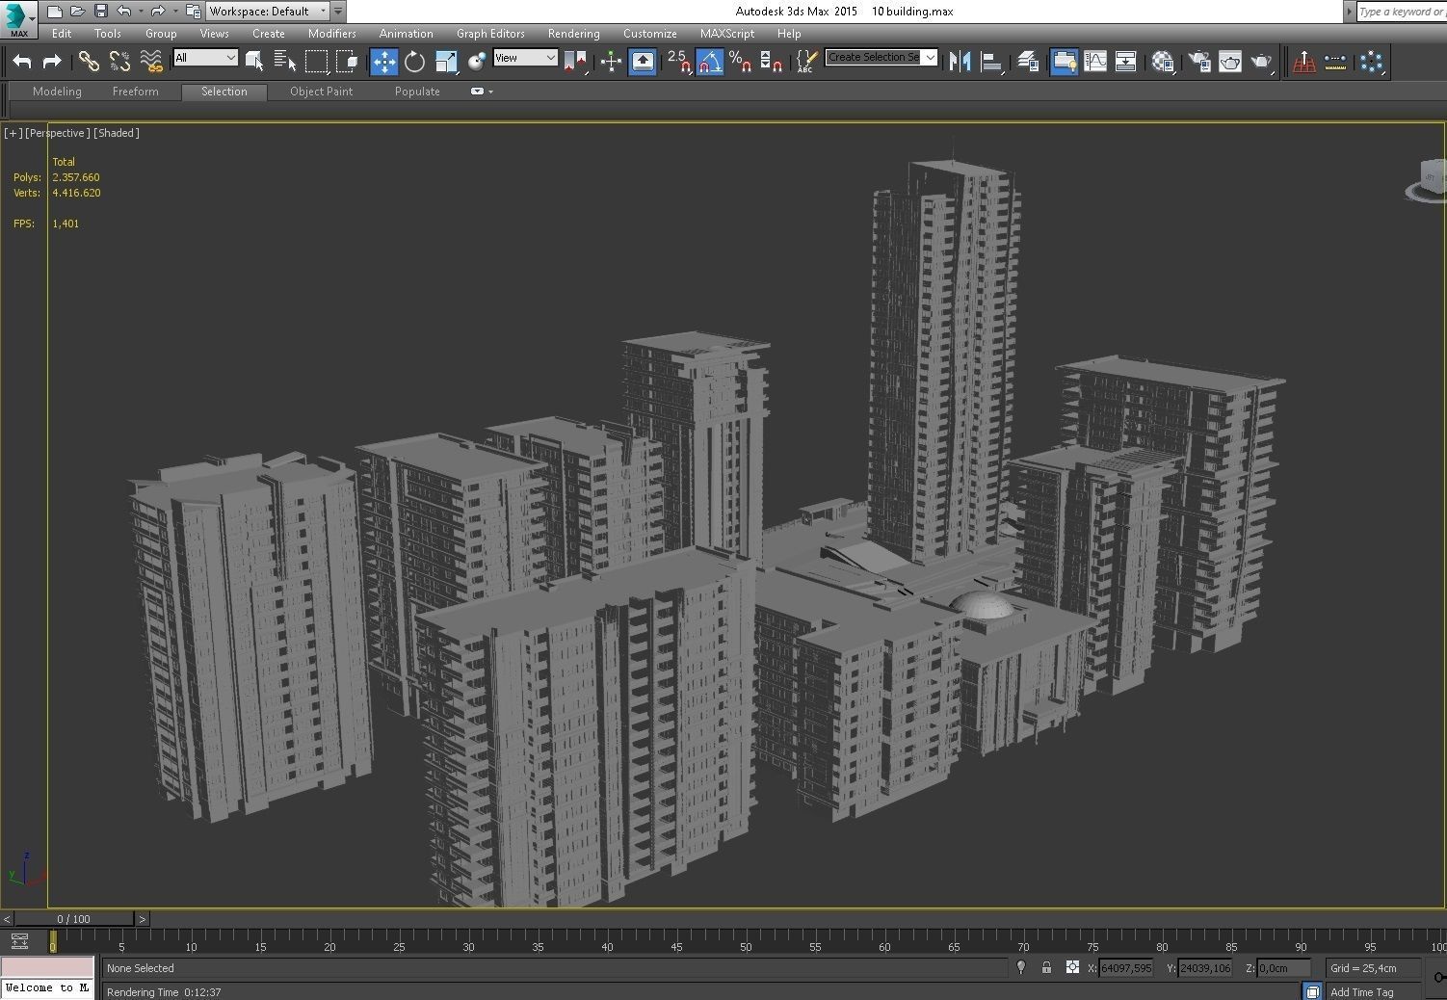Click the main toolbar Undo button
The image size is (1447, 1000).
(x=22, y=62)
